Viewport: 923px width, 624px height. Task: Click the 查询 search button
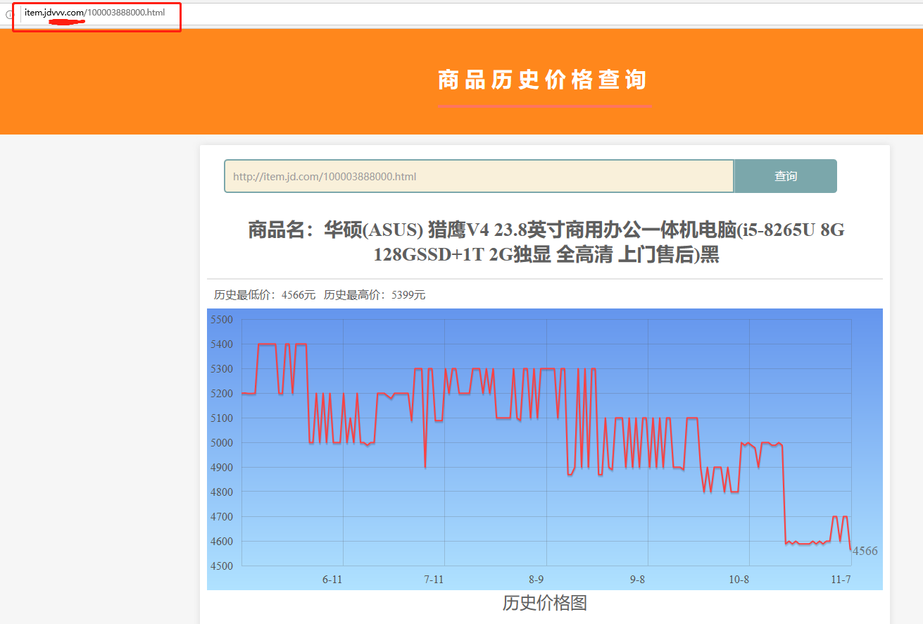786,176
